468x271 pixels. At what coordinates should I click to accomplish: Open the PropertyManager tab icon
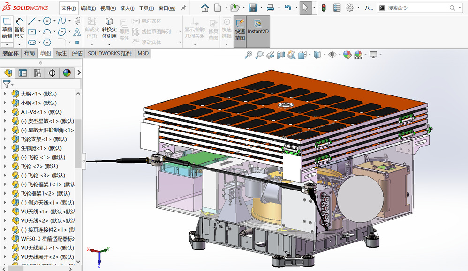point(22,73)
